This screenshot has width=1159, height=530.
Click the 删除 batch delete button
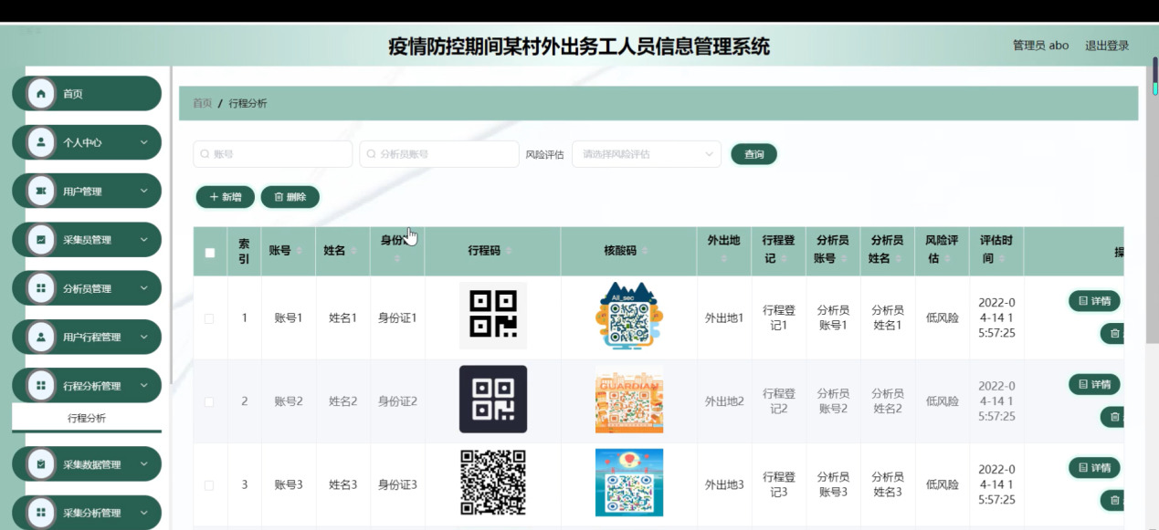(290, 196)
